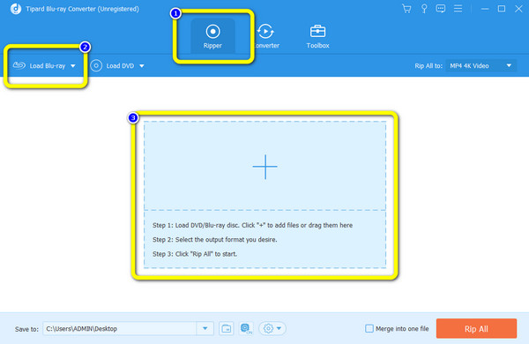529x344 pixels.
Task: Click the register key icon
Action: [424, 9]
